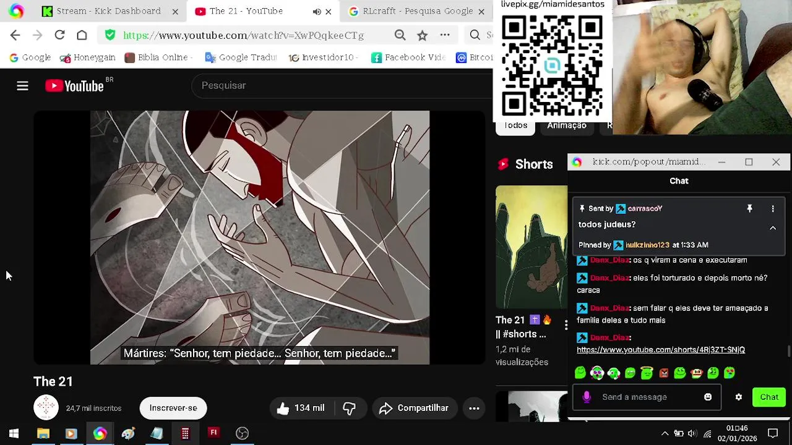The image size is (792, 445).
Task: Open the volume speaker tray icon
Action: (x=692, y=434)
